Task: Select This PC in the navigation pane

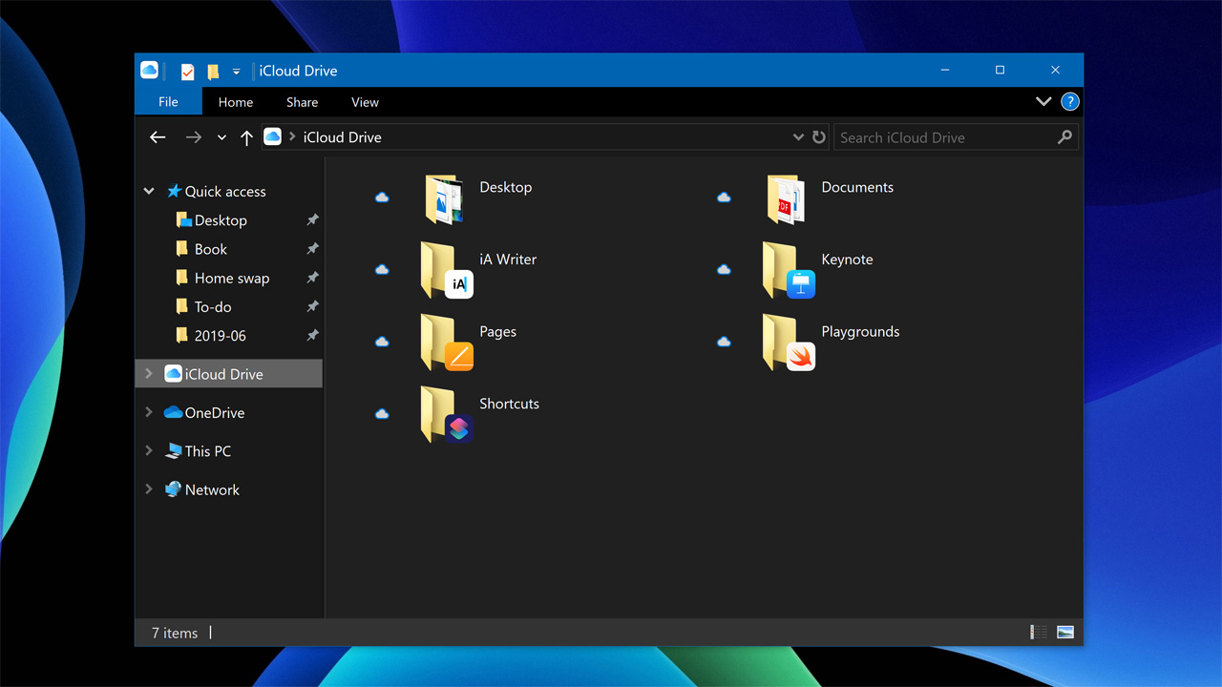Action: point(207,451)
